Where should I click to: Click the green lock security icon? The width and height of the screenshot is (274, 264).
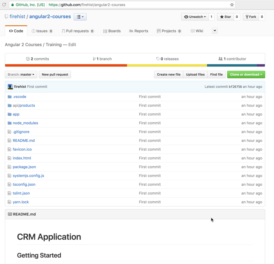[12, 5]
